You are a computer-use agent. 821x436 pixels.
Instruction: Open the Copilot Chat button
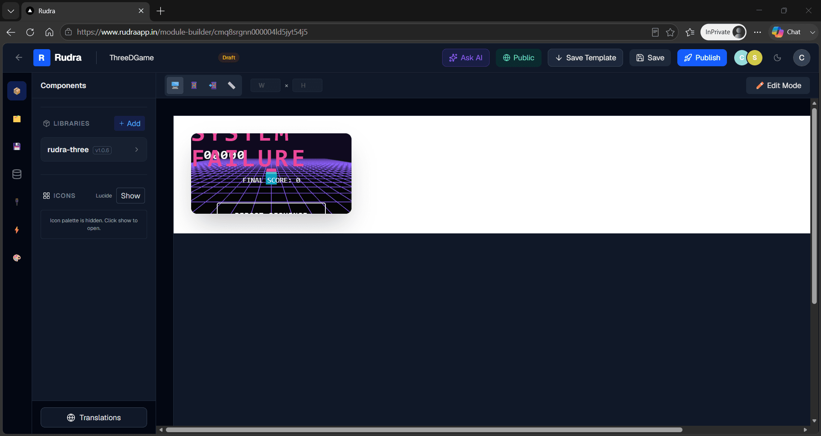pyautogui.click(x=786, y=32)
